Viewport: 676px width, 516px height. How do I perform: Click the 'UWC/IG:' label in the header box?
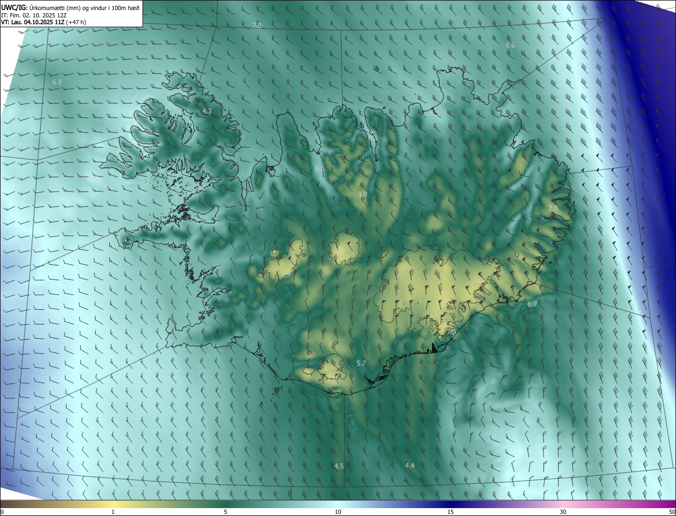tap(15, 7)
